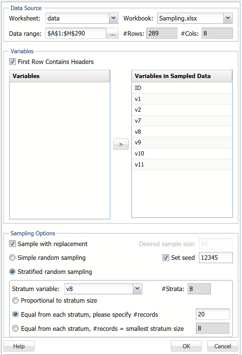Click v11 in the sampled variables list
242x355 pixels.
click(182, 165)
